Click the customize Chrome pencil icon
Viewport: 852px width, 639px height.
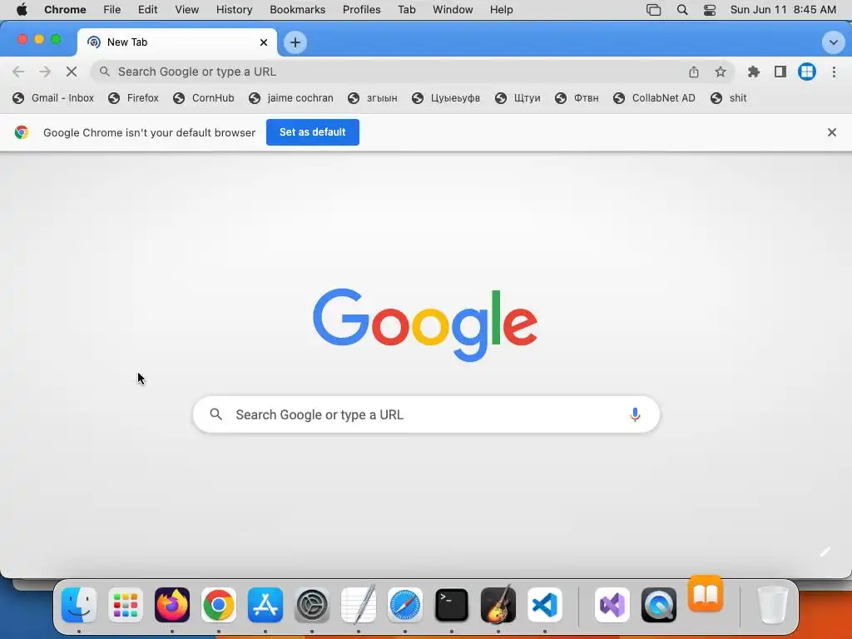coord(825,552)
